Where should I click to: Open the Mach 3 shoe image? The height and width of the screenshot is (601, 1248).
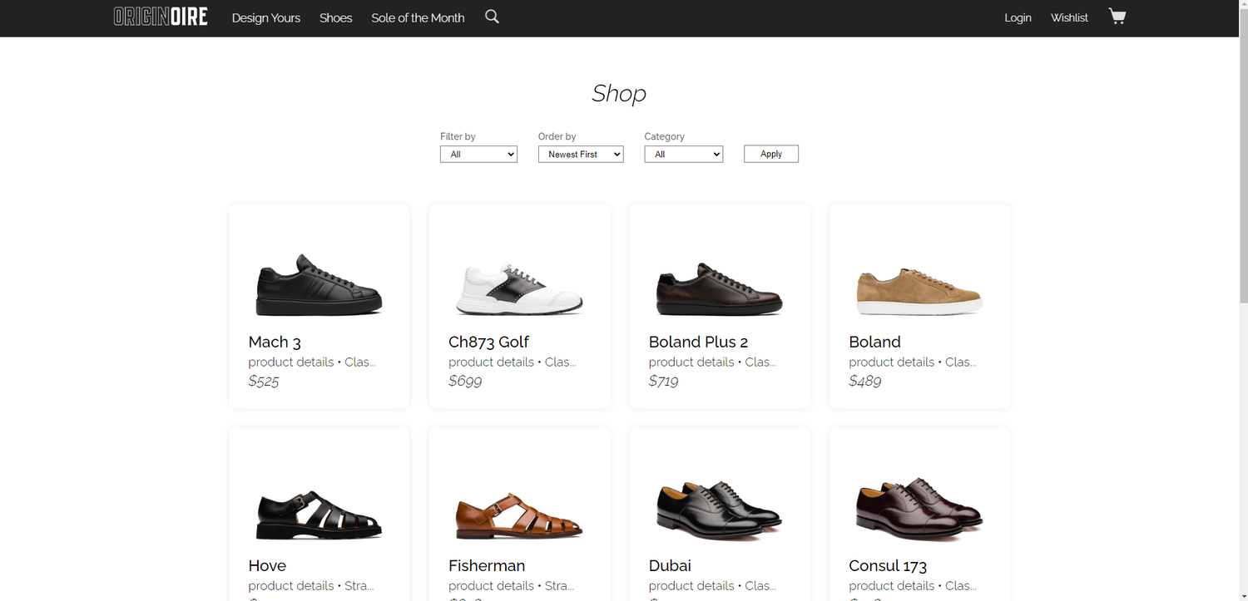point(319,284)
